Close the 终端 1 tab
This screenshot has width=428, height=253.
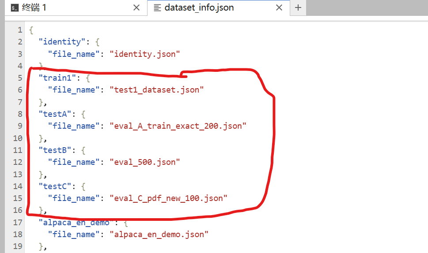click(136, 7)
